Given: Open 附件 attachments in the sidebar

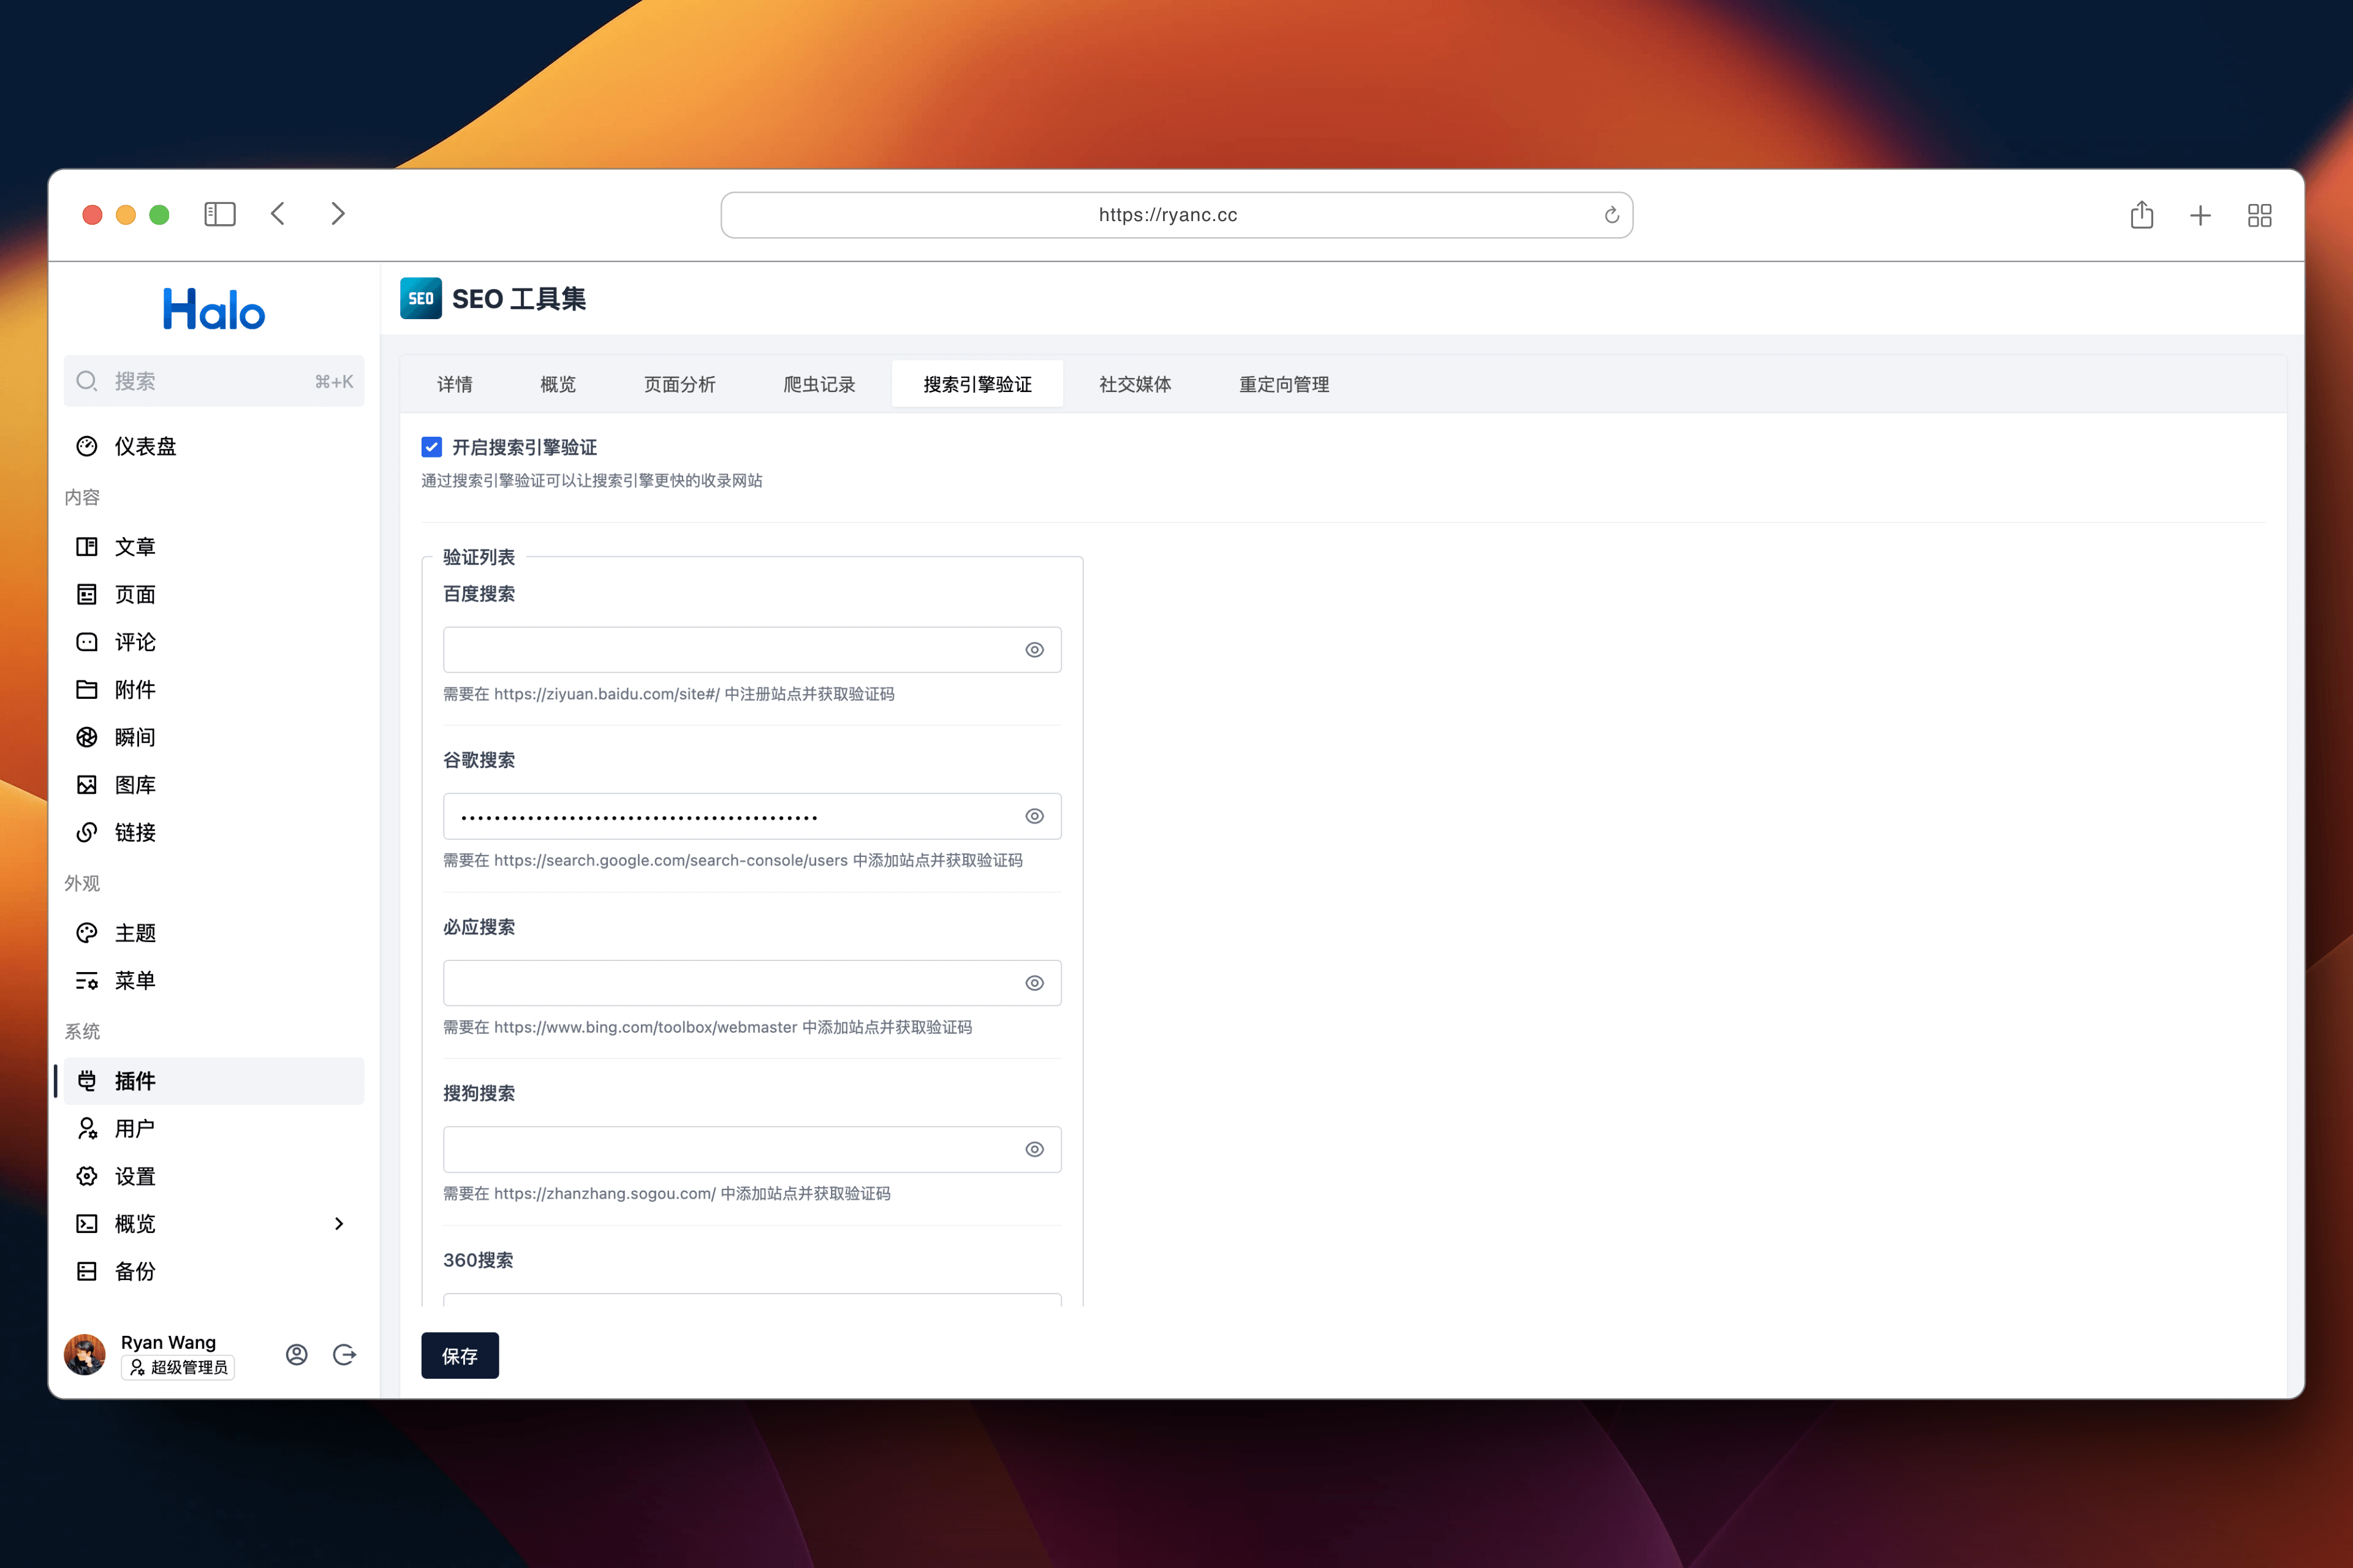Looking at the screenshot, I should [x=214, y=689].
